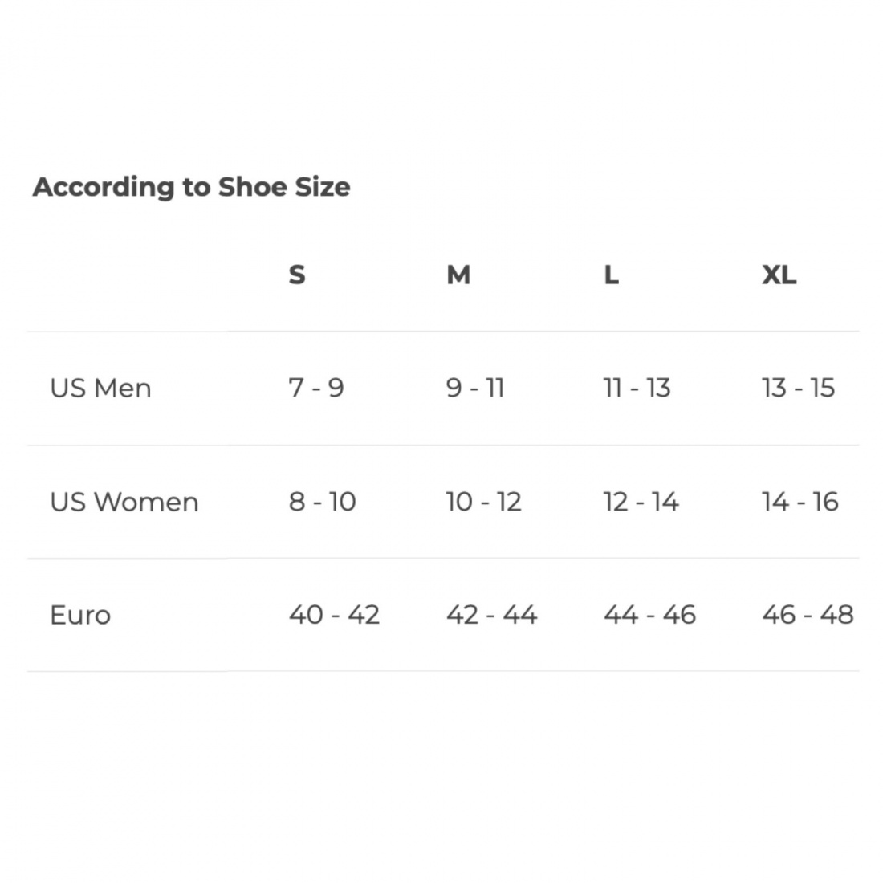Select the M size column header
Screen dimensions: 883x883
(x=458, y=275)
